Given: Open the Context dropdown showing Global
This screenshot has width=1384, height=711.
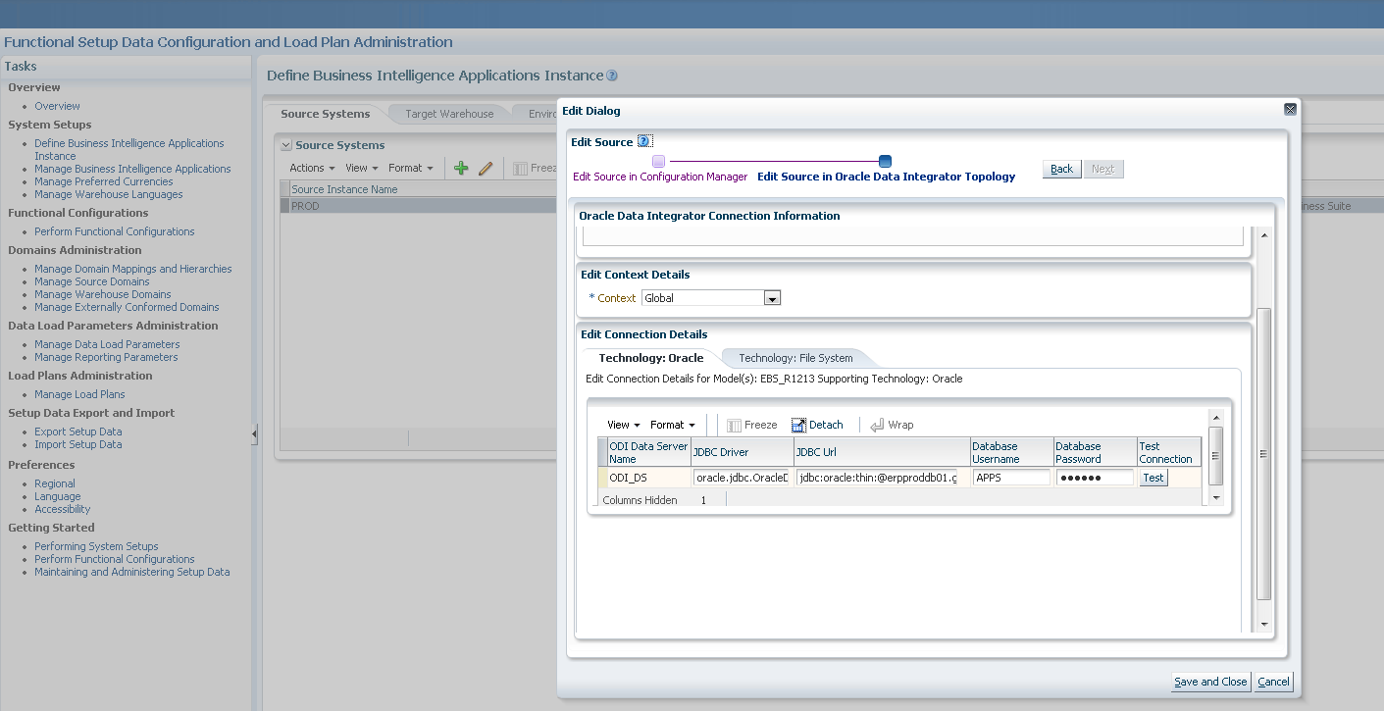Looking at the screenshot, I should (x=772, y=297).
